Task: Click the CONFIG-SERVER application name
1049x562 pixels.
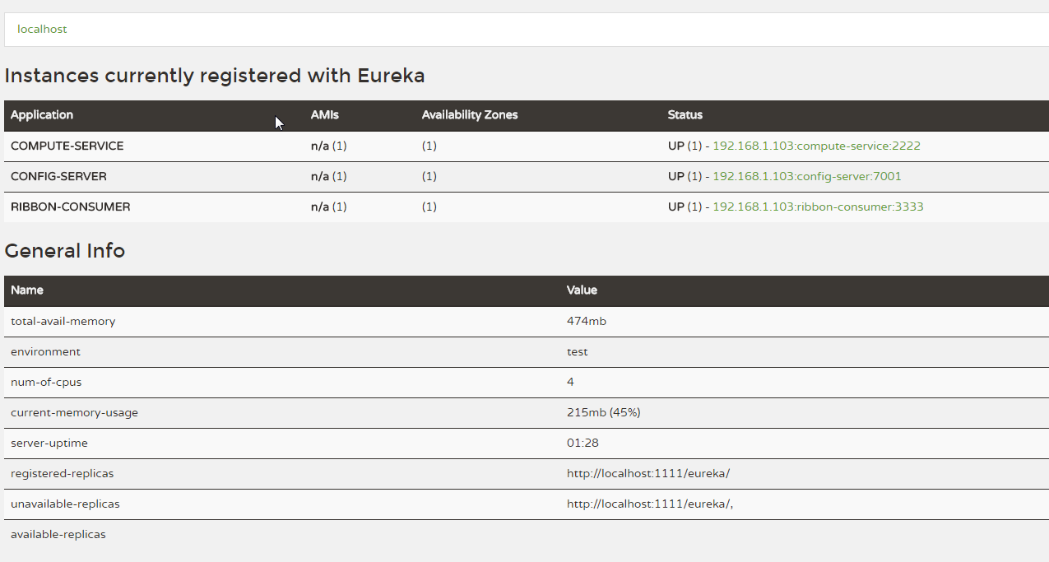Action: [58, 176]
